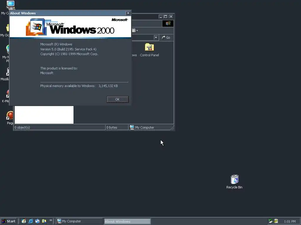Click Show Desktop quick launch icon
The image size is (301, 225).
click(x=24, y=221)
